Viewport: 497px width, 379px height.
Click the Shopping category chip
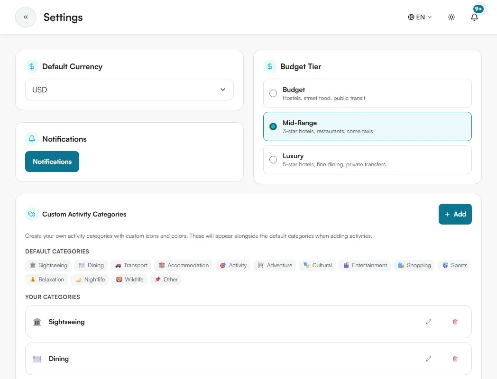(x=414, y=265)
